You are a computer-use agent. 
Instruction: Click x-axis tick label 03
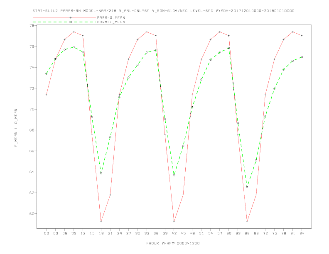[x=56, y=233]
